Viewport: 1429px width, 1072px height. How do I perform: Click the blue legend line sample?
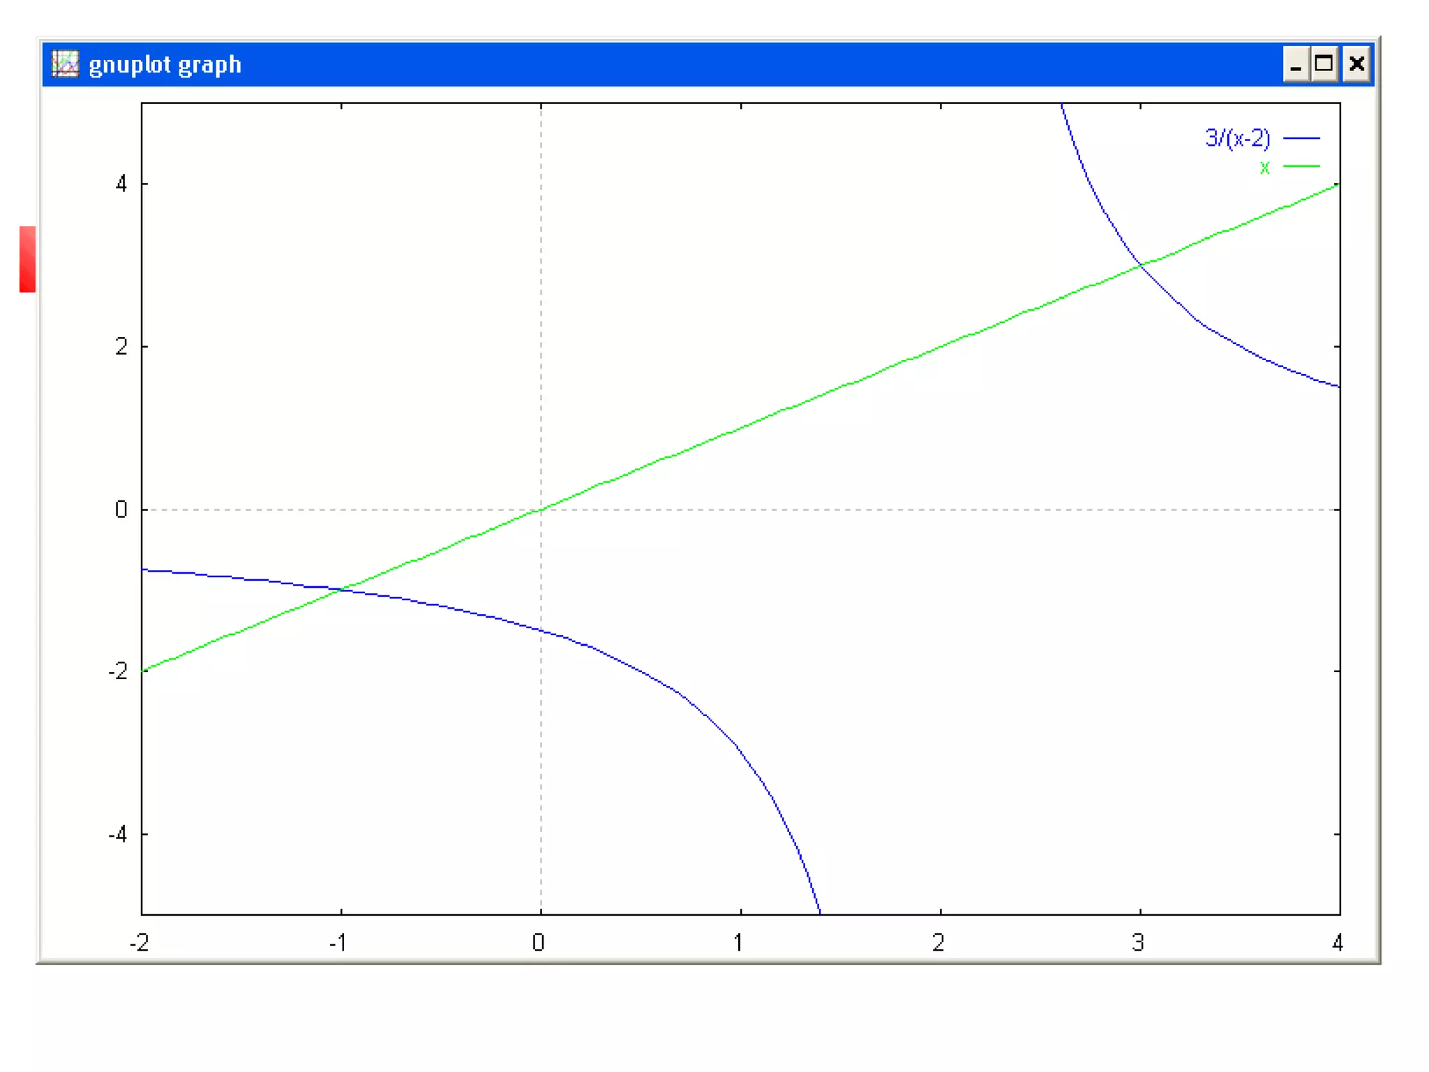pos(1301,138)
